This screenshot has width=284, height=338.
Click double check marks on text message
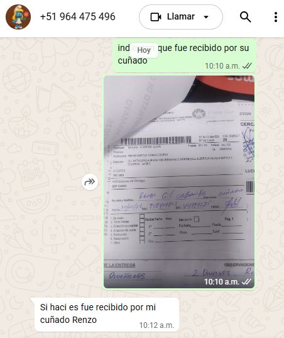247,65
